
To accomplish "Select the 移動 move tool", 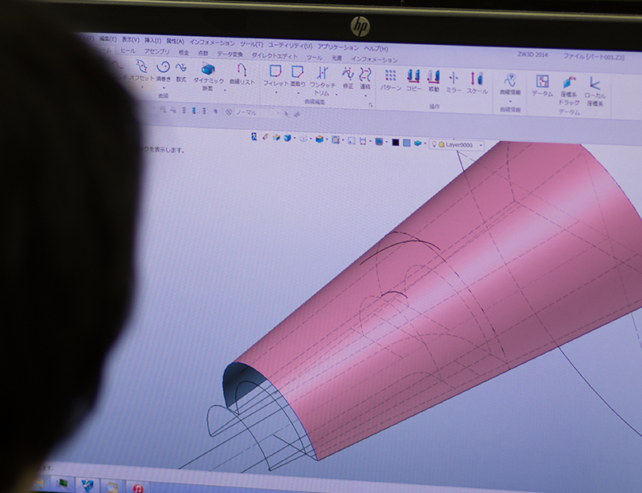I will click(x=433, y=82).
